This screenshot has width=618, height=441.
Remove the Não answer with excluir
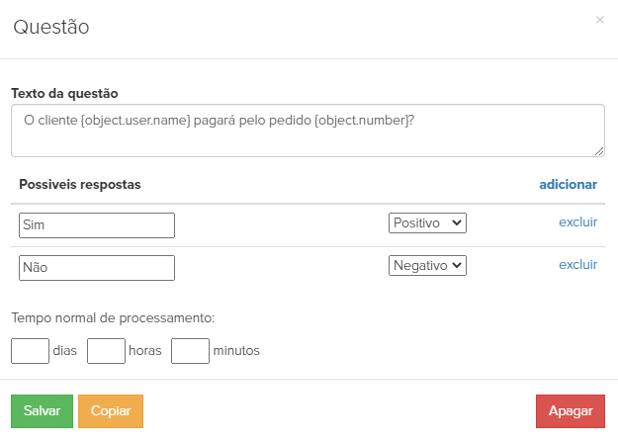[577, 265]
